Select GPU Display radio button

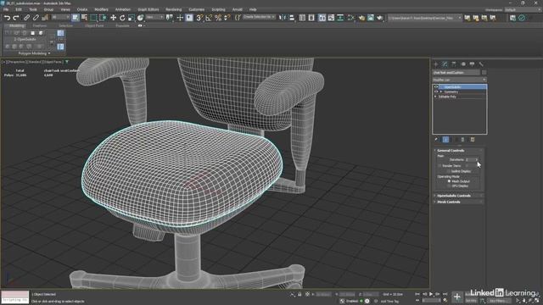[449, 186]
